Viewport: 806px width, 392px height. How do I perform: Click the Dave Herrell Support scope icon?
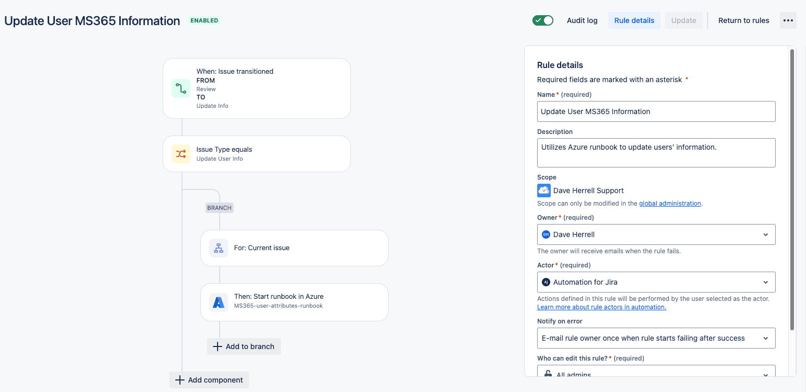coord(544,191)
